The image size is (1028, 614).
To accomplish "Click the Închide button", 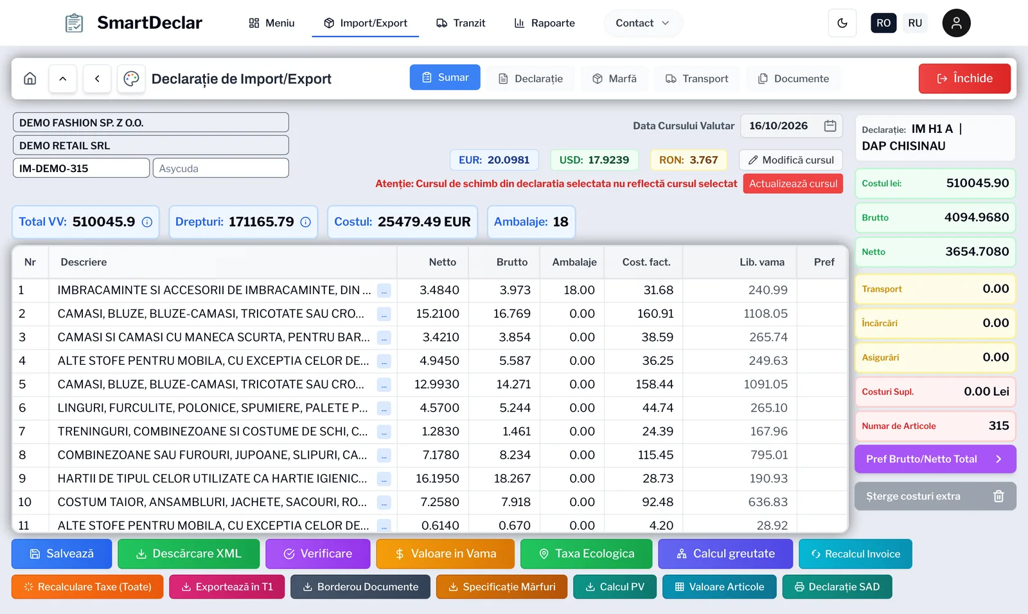I will pos(964,78).
